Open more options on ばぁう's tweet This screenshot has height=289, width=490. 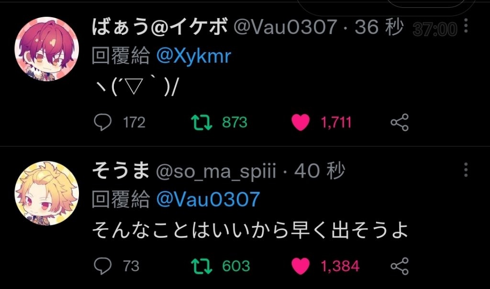(x=466, y=26)
